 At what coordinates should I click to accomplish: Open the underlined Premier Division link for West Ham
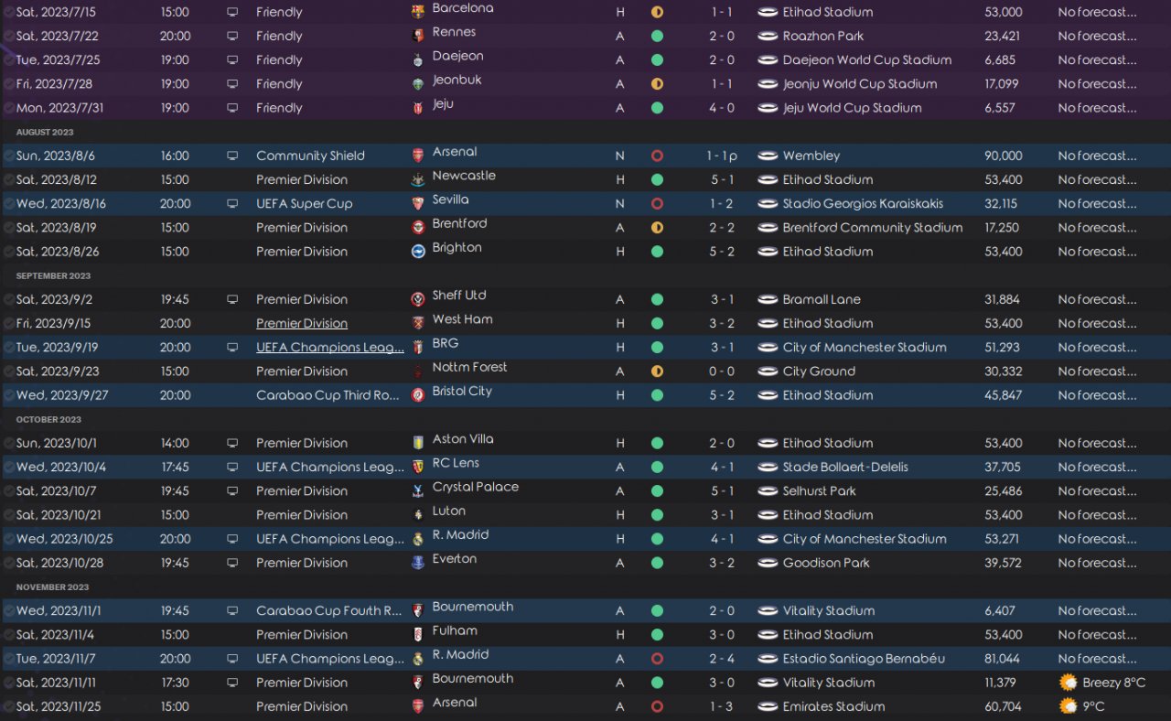tap(302, 323)
